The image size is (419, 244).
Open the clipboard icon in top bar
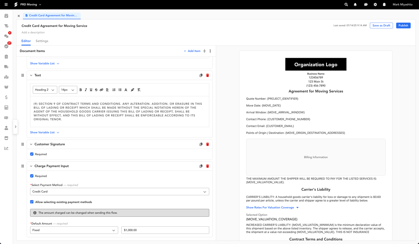(x=384, y=4)
